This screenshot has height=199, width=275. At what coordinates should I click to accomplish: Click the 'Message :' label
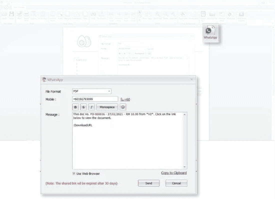(x=52, y=115)
